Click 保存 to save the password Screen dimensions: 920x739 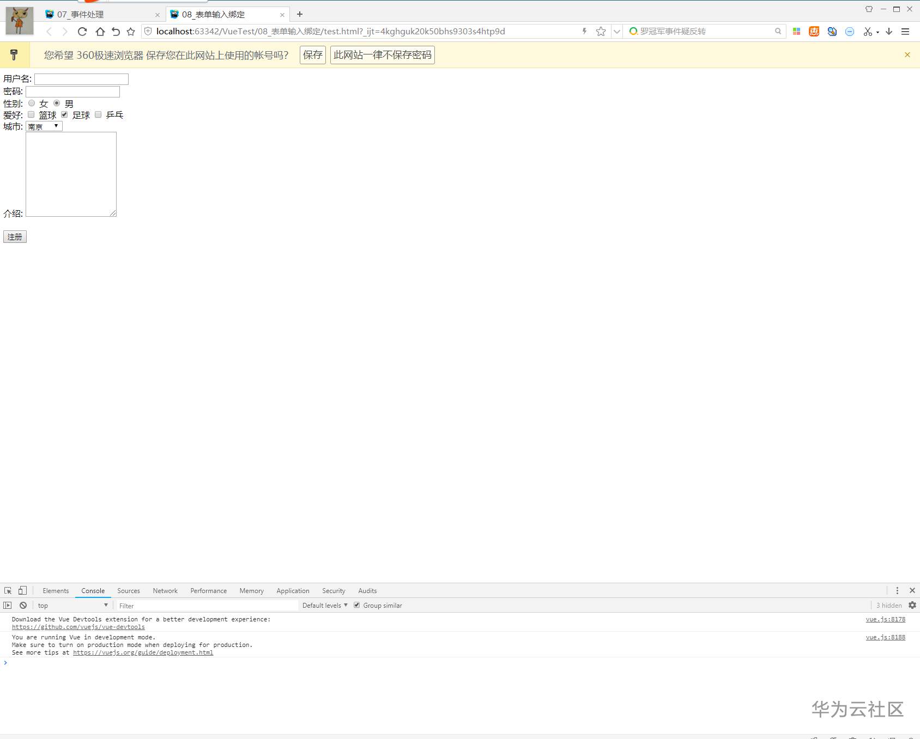click(313, 55)
